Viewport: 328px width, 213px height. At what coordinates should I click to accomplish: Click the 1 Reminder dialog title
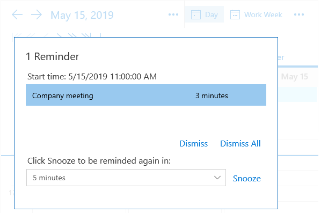tap(53, 56)
